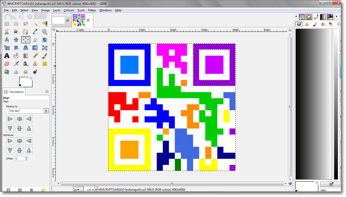Open image menu triangle at ruler corner
Screen dimensions: 346x197
pyautogui.click(x=54, y=29)
